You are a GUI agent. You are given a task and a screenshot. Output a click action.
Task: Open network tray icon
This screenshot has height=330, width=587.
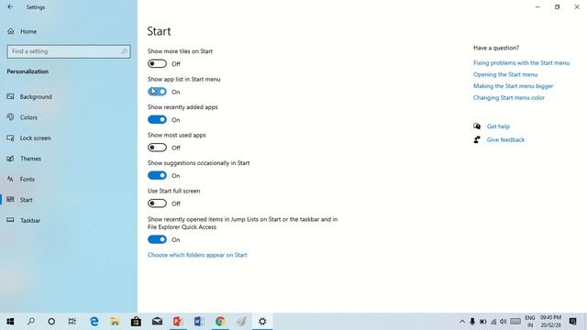(493, 322)
